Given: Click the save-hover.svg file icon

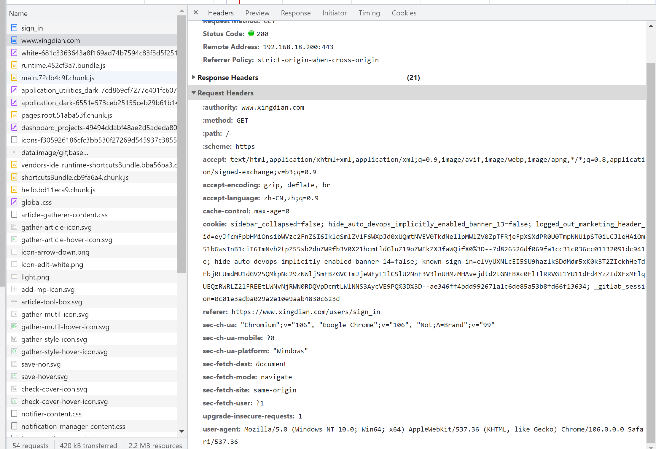Looking at the screenshot, I should pyautogui.click(x=14, y=376).
